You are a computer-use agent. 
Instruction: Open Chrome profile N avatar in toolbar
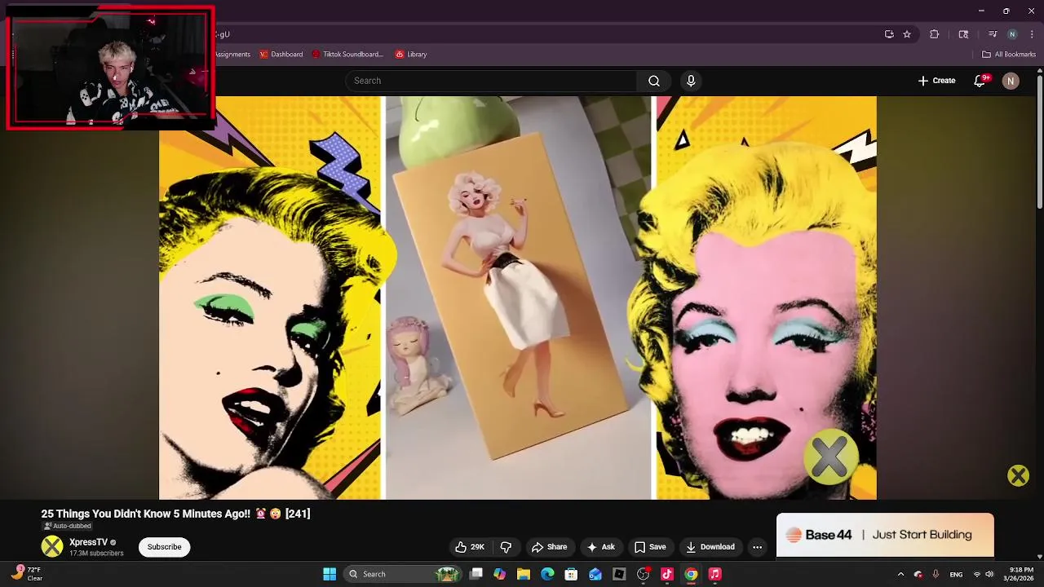(1012, 34)
